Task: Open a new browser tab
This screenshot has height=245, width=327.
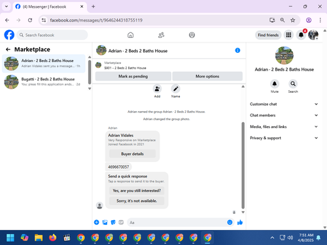Action: point(94,7)
